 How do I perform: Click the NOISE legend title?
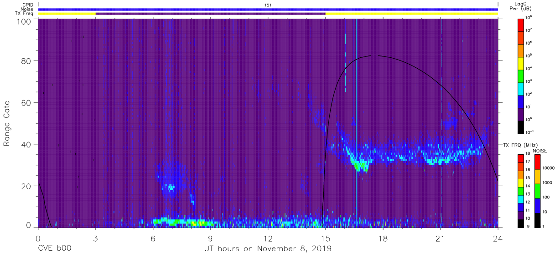[x=539, y=150]
